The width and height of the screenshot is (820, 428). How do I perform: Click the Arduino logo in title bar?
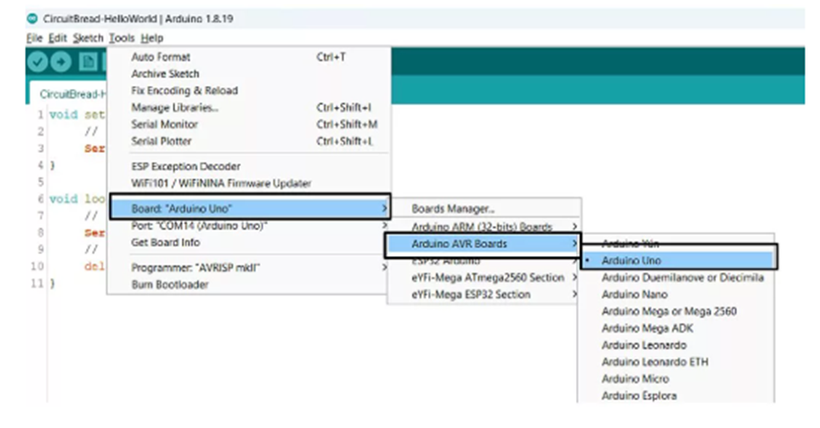pyautogui.click(x=32, y=19)
